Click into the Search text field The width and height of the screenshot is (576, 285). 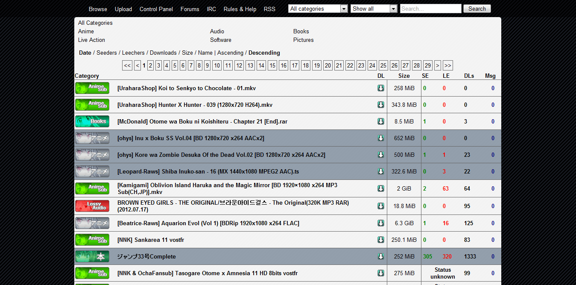(x=430, y=9)
